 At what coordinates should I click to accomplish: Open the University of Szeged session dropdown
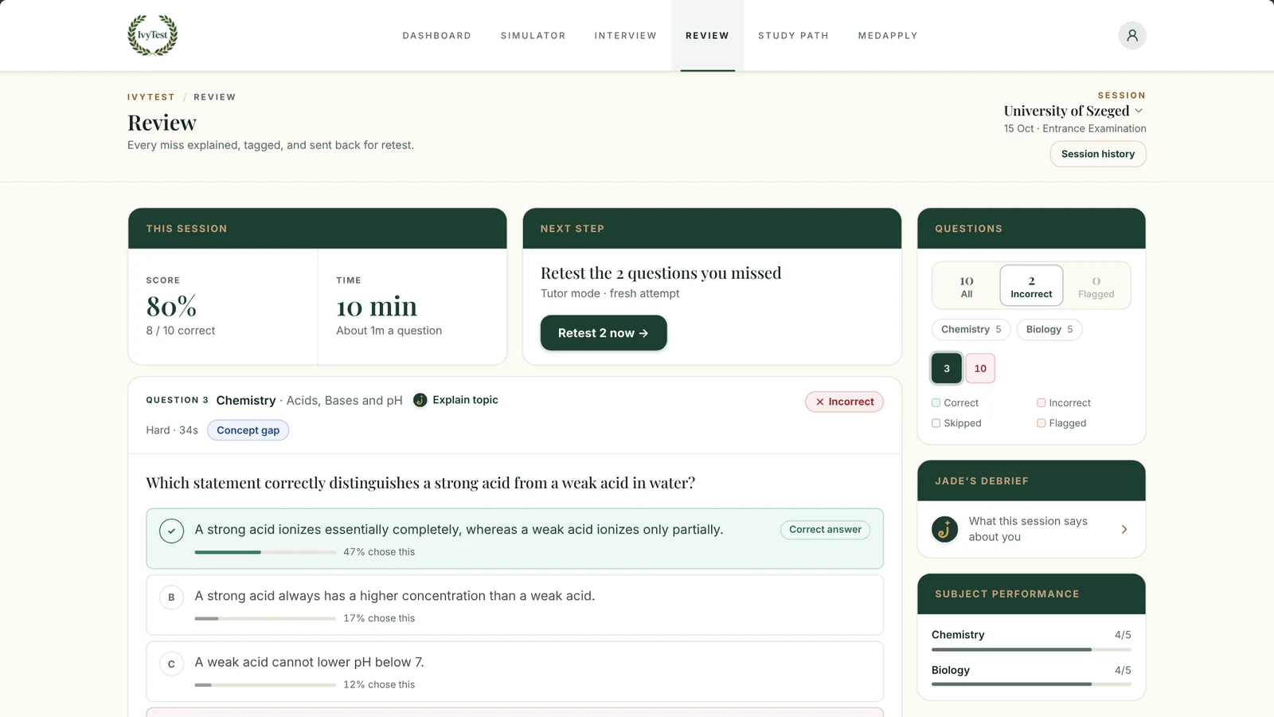click(x=1073, y=111)
